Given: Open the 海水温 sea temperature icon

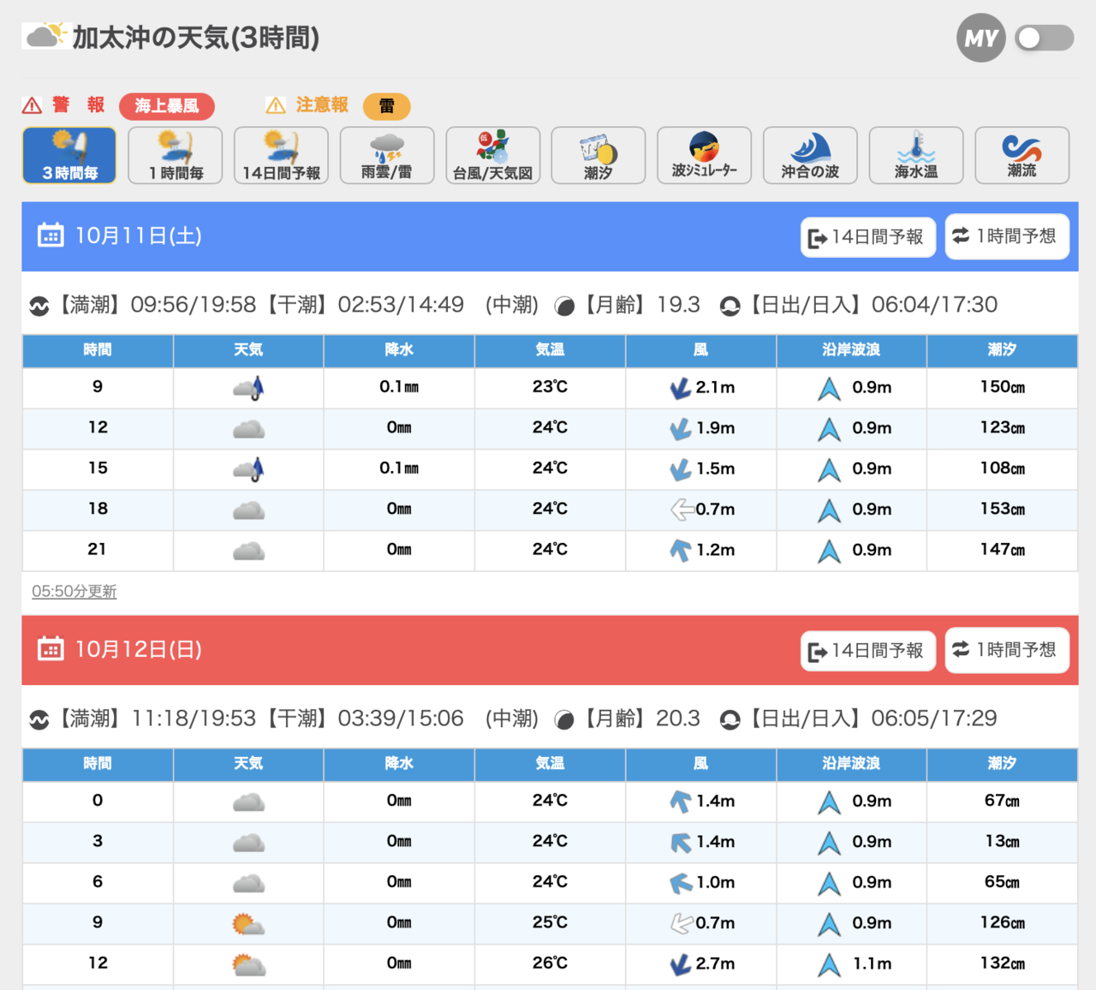Looking at the screenshot, I should pos(916,155).
